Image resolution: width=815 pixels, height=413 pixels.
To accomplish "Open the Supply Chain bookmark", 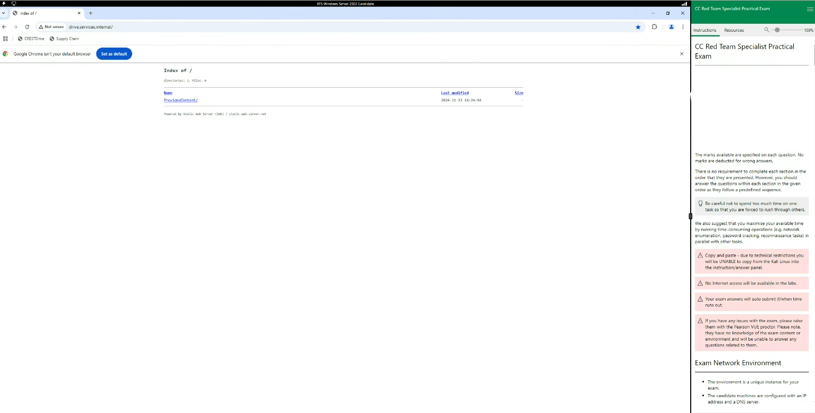I will point(64,39).
